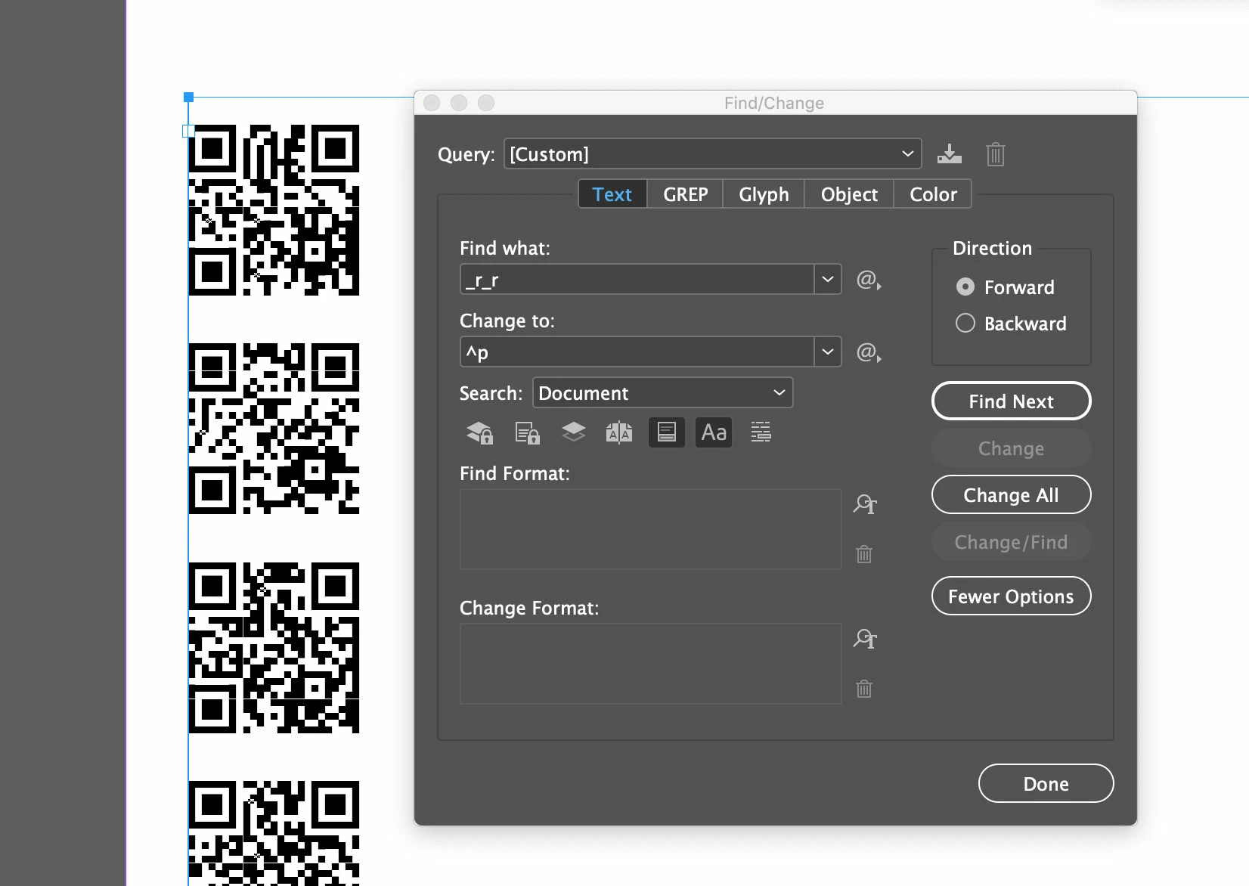Toggle Include Footnotes search option
The image size is (1249, 886).
667,432
